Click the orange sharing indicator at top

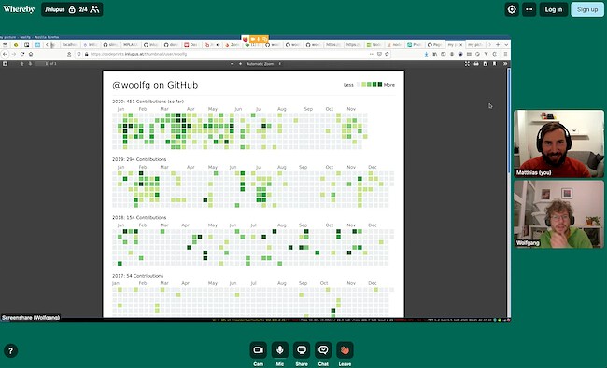259,39
